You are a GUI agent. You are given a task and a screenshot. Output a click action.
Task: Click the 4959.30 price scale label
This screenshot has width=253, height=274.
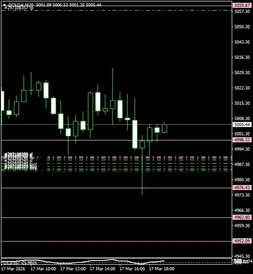coord(242,226)
